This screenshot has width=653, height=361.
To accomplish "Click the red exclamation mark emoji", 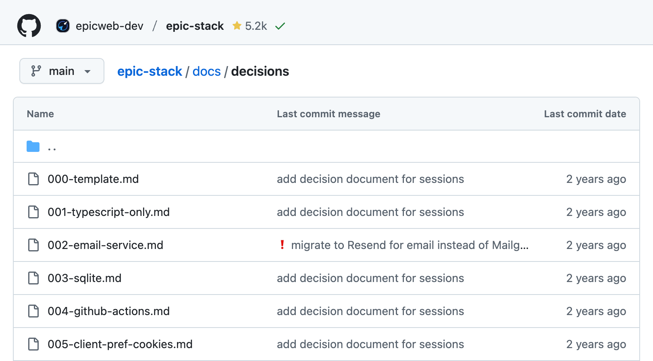I will [282, 245].
